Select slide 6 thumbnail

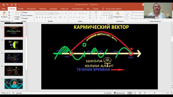(14, 71)
